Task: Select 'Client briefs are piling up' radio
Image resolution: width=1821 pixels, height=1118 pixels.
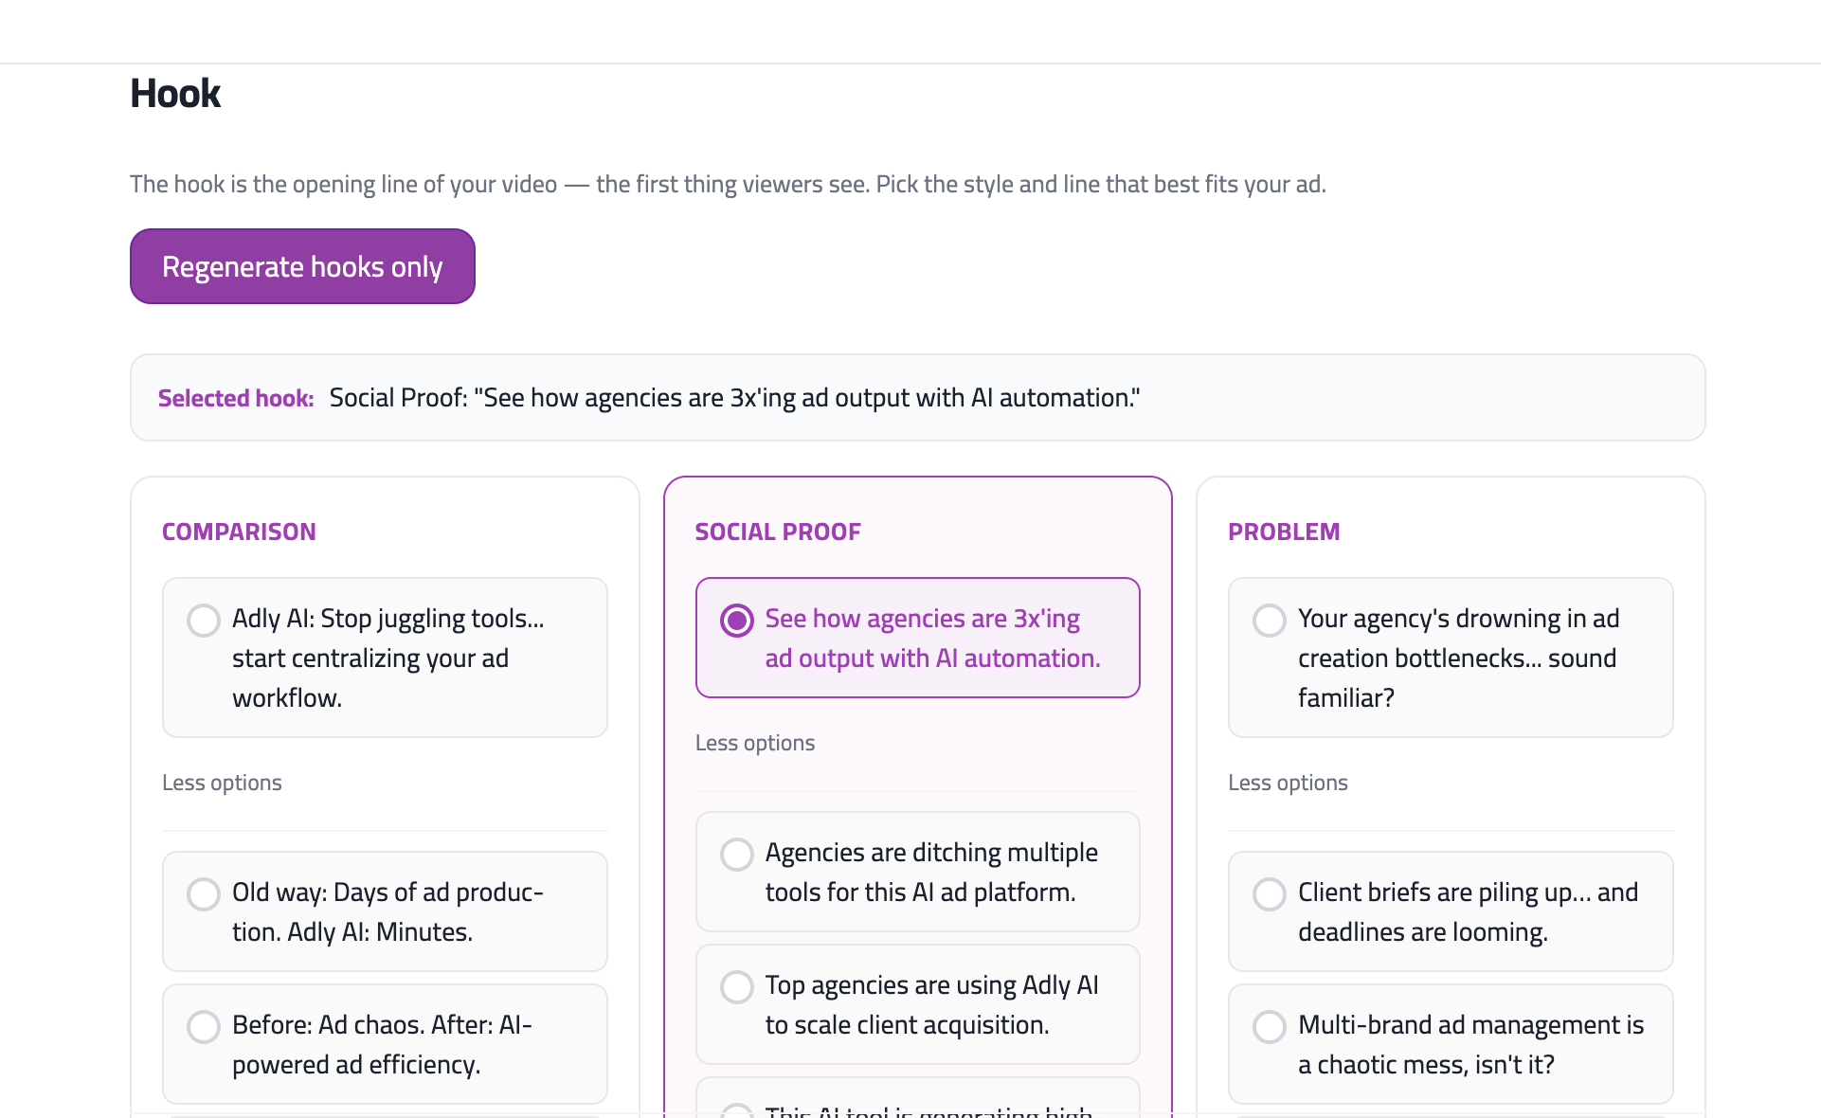Action: point(1270,893)
